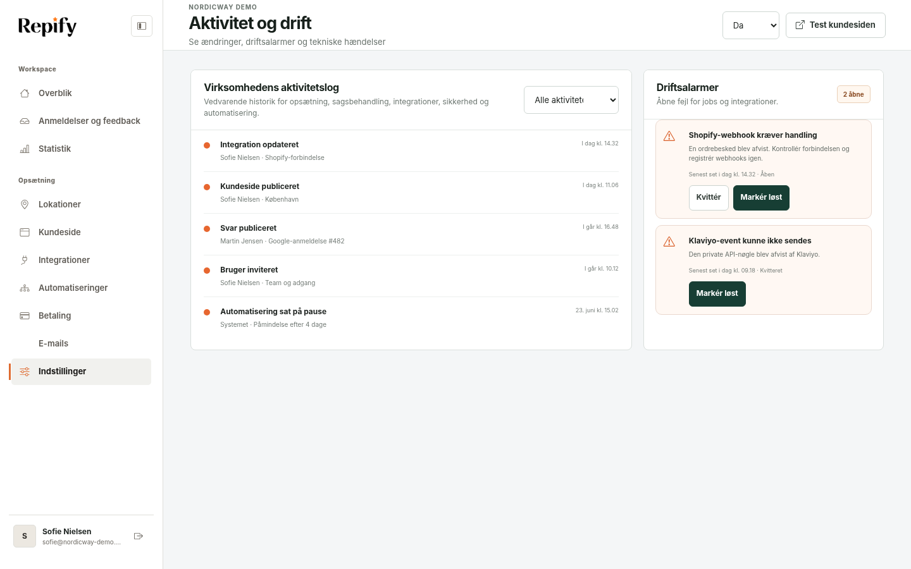Click the Virksomhedens aktivitetslog heading

tap(271, 88)
